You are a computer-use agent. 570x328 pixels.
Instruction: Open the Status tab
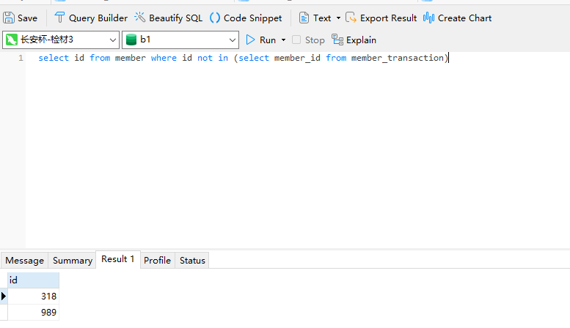coord(192,260)
